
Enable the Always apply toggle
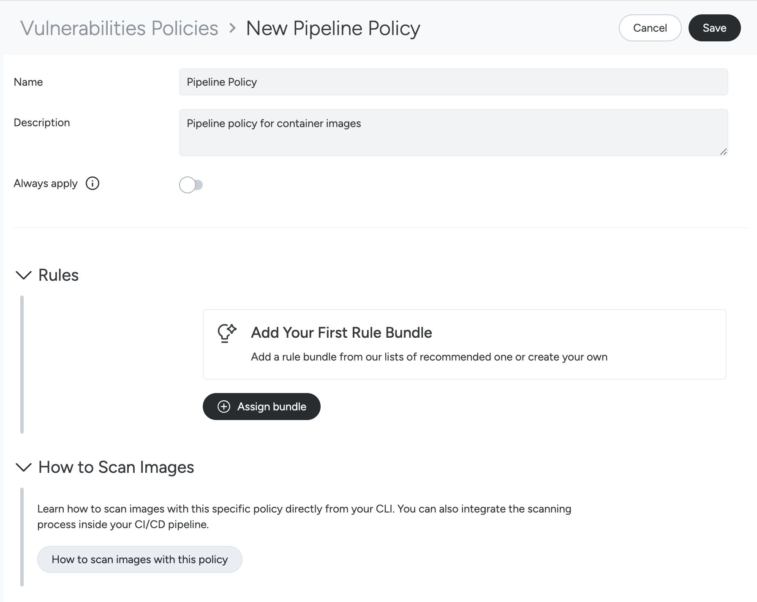191,185
